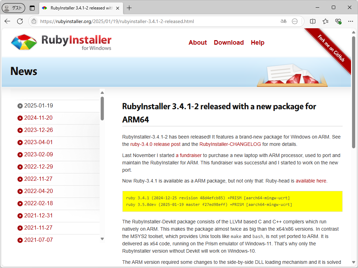Click the news list scroll down arrow
The width and height of the screenshot is (358, 268).
click(102, 239)
